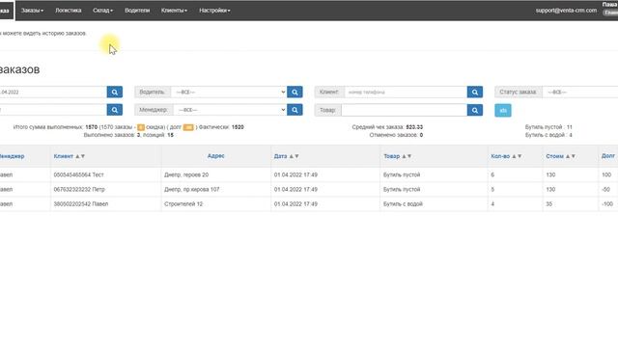The height and width of the screenshot is (347, 618).
Task: Click date cell in the Тест client row
Action: click(x=295, y=174)
